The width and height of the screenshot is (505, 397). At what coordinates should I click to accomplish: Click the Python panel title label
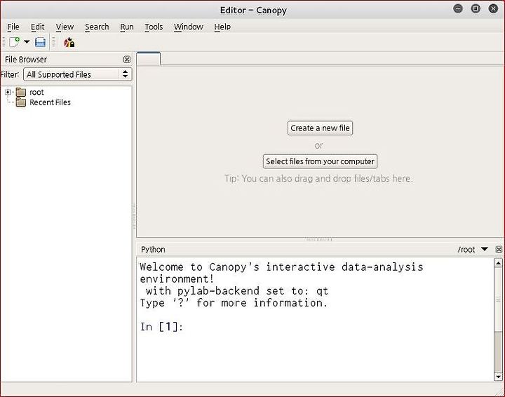pyautogui.click(x=153, y=250)
